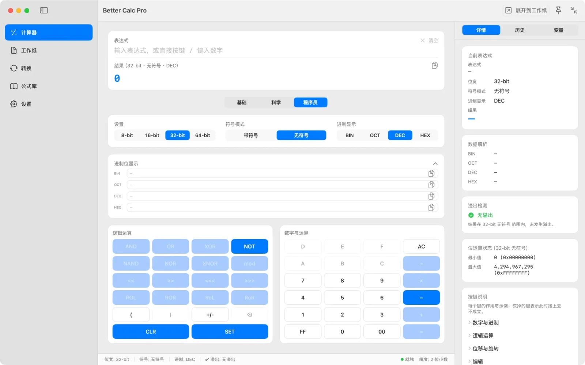
Task: Expand 数字与进制 key description
Action: pyautogui.click(x=483, y=323)
